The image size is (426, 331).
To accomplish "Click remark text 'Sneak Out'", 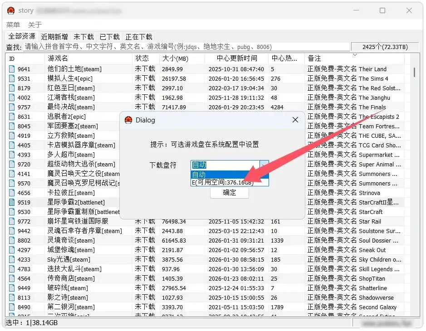I will [372, 250].
